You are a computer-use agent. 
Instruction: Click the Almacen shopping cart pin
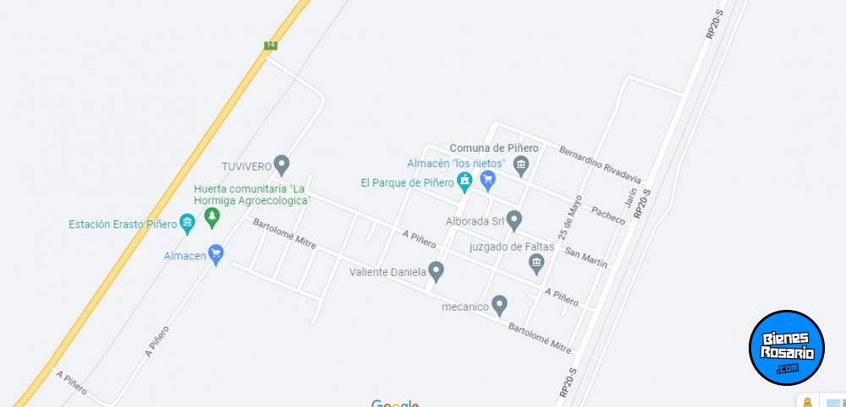click(216, 255)
